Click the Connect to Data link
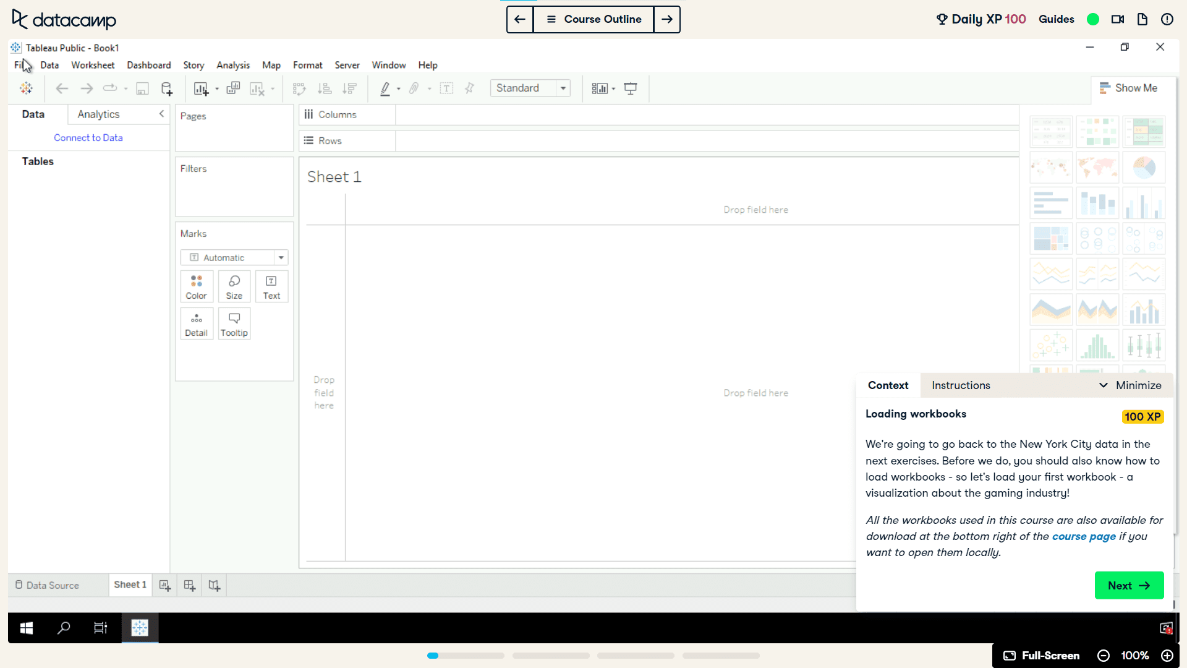 point(88,137)
